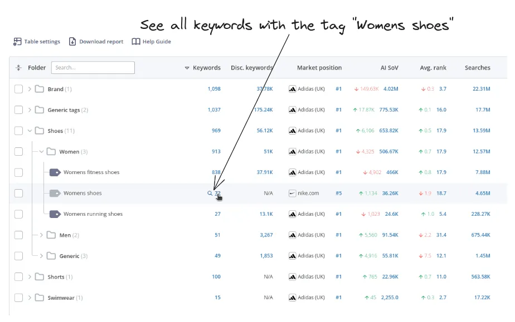
Task: Select the Womens shoes row checkbox
Action: tap(19, 194)
